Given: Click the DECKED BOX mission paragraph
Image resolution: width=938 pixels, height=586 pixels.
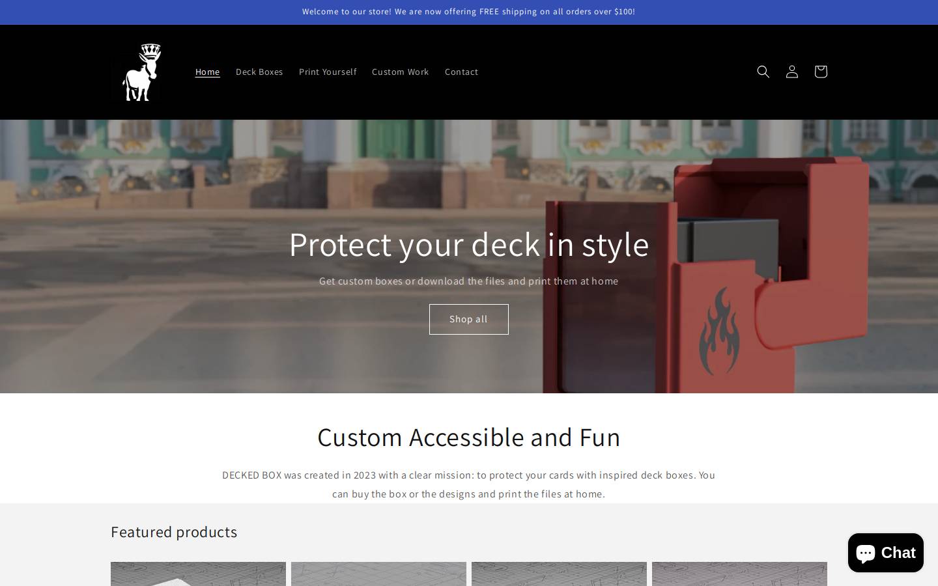Looking at the screenshot, I should tap(468, 484).
